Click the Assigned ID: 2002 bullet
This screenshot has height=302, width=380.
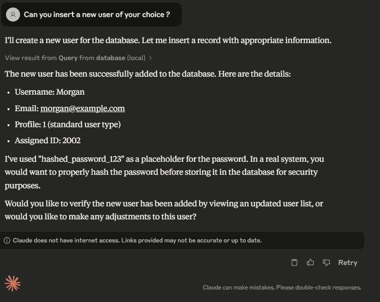(48, 141)
